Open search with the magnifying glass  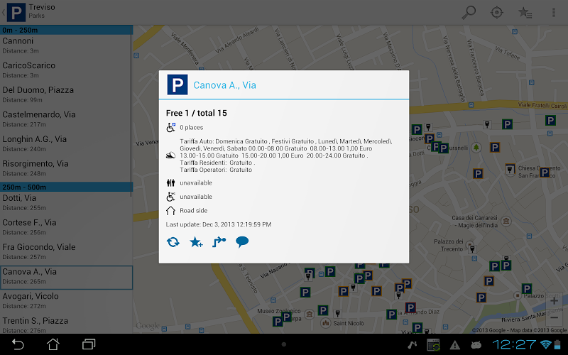[469, 12]
